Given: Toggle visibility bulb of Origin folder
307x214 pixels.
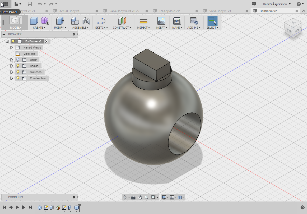Looking at the screenshot, I should pos(18,60).
